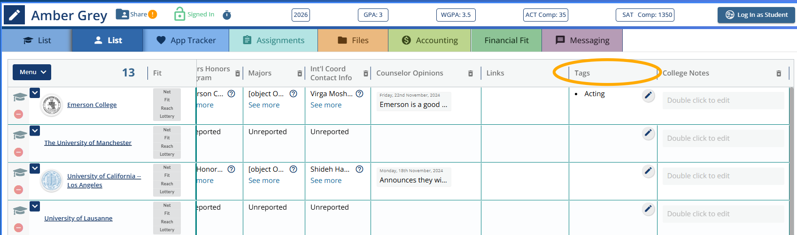The image size is (797, 235).
Task: Remove Emerson College with red minus icon
Action: 18,114
